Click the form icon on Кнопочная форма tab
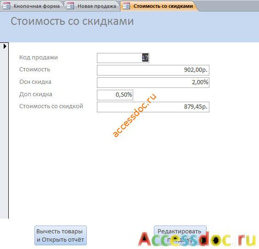This screenshot has height=249, width=259. click(x=6, y=6)
